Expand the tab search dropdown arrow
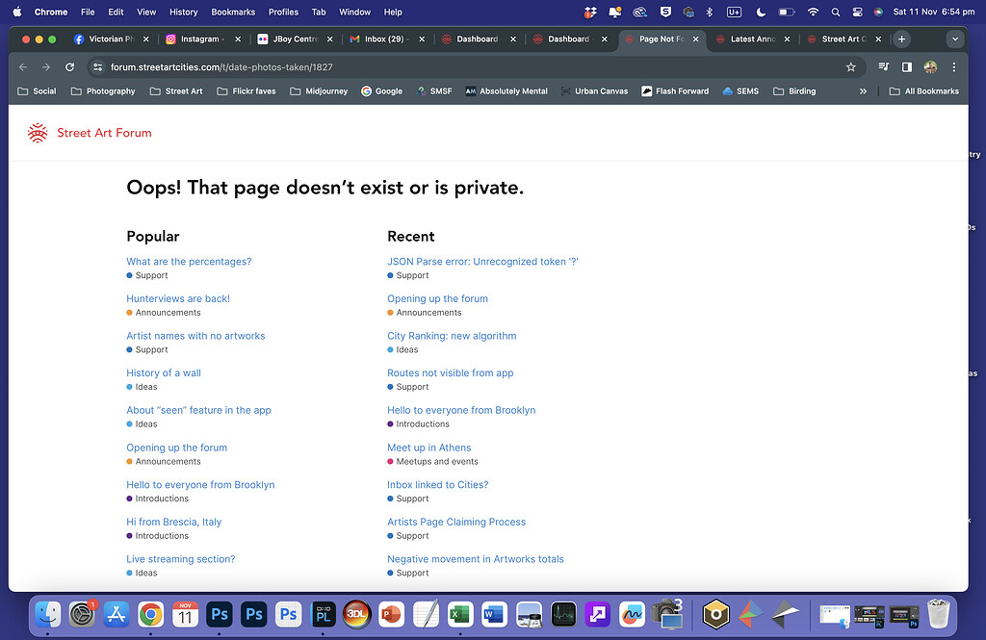This screenshot has height=640, width=986. tap(954, 39)
